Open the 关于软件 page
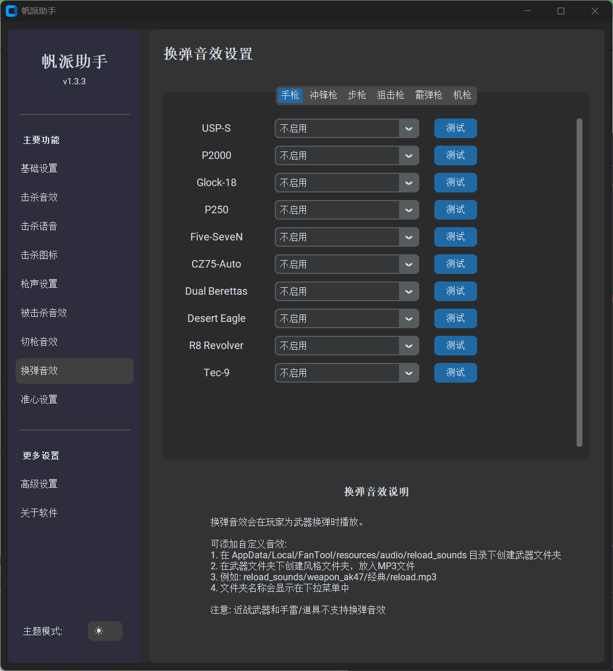 [38, 513]
